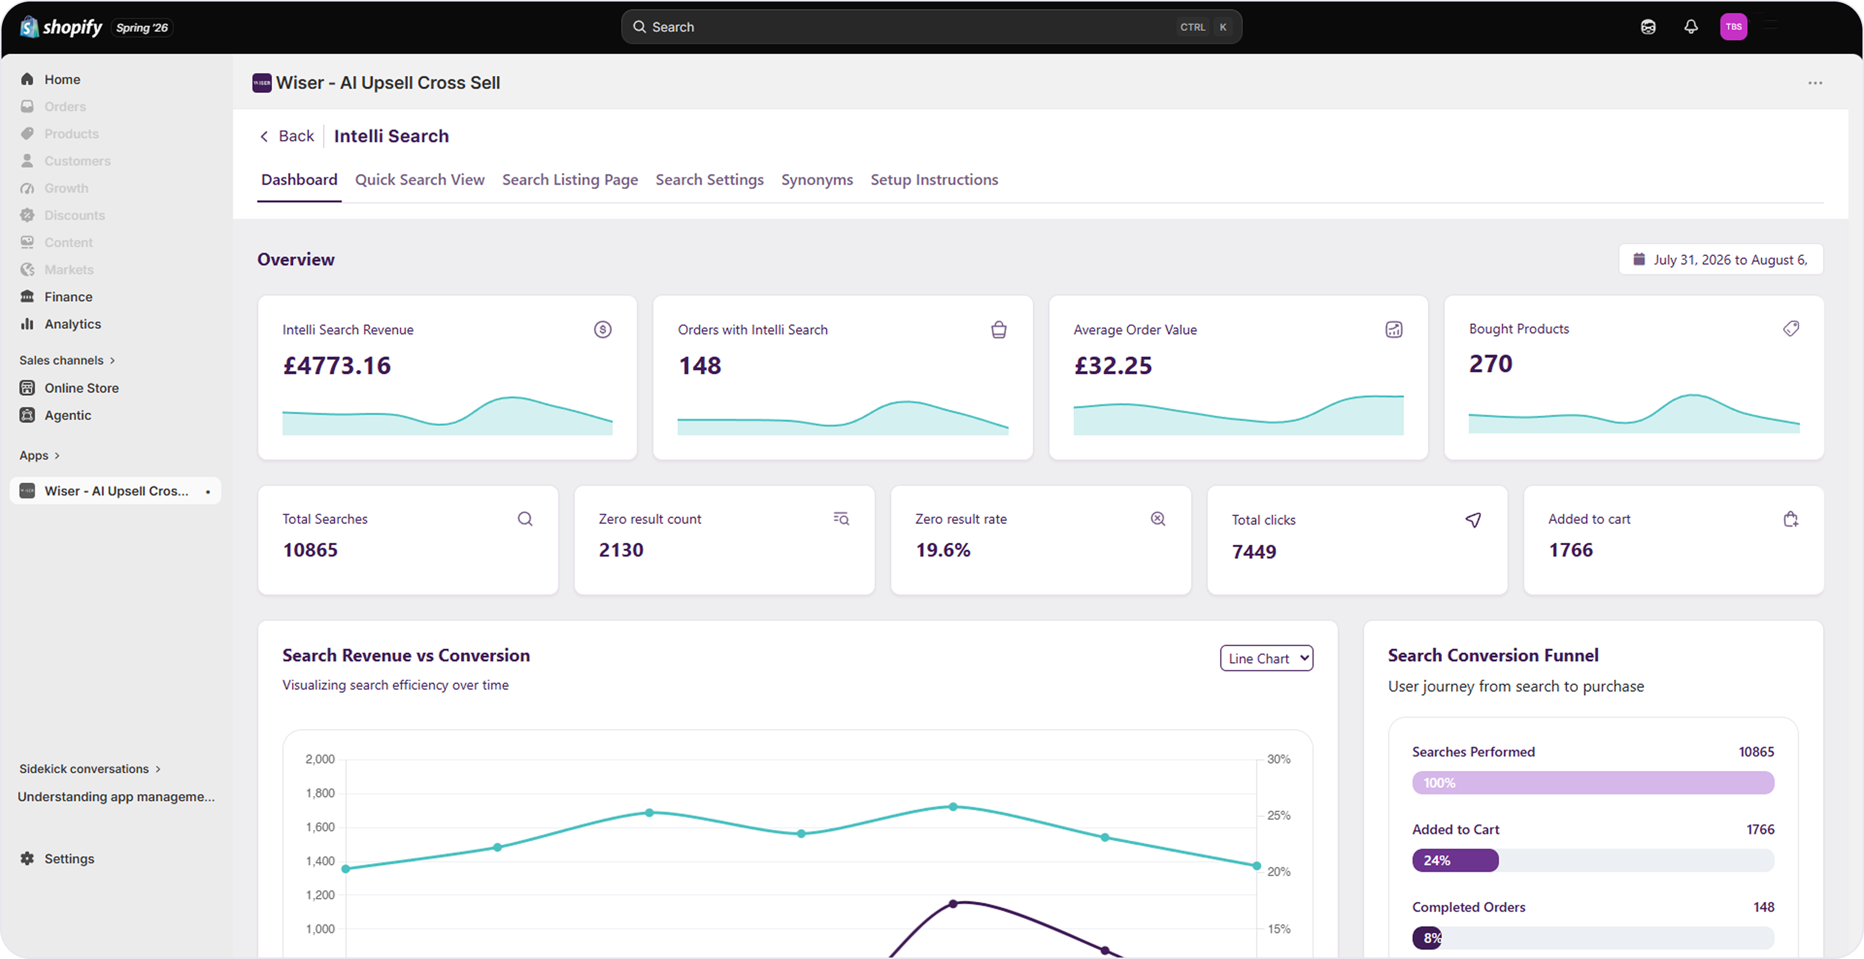Click the Analytics bar chart icon

(x=27, y=324)
